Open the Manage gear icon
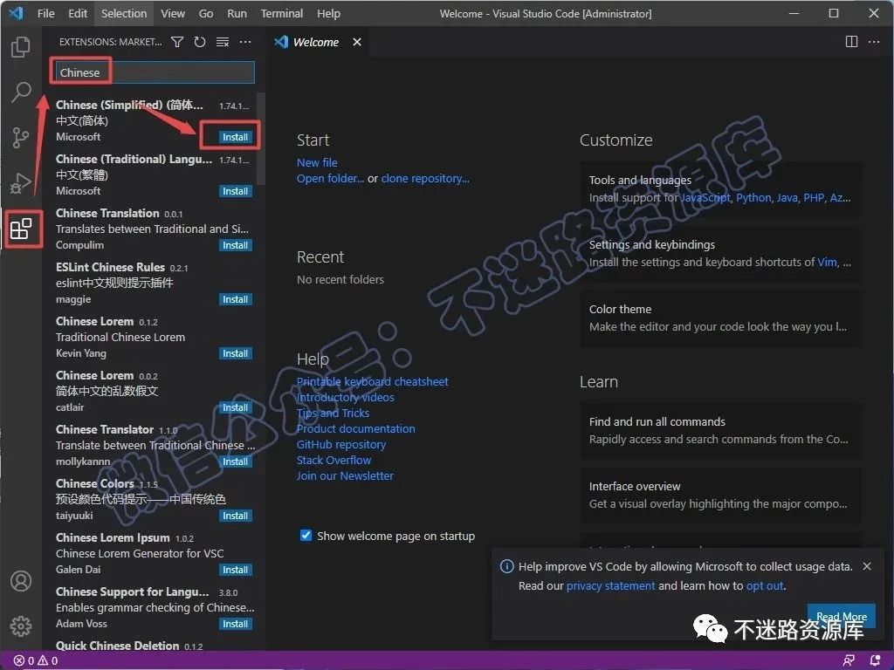 click(x=21, y=626)
